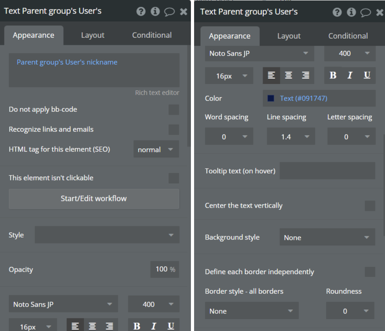This screenshot has width=385, height=331.
Task: Click the Tooltip text (on hover) field
Action: 327,171
